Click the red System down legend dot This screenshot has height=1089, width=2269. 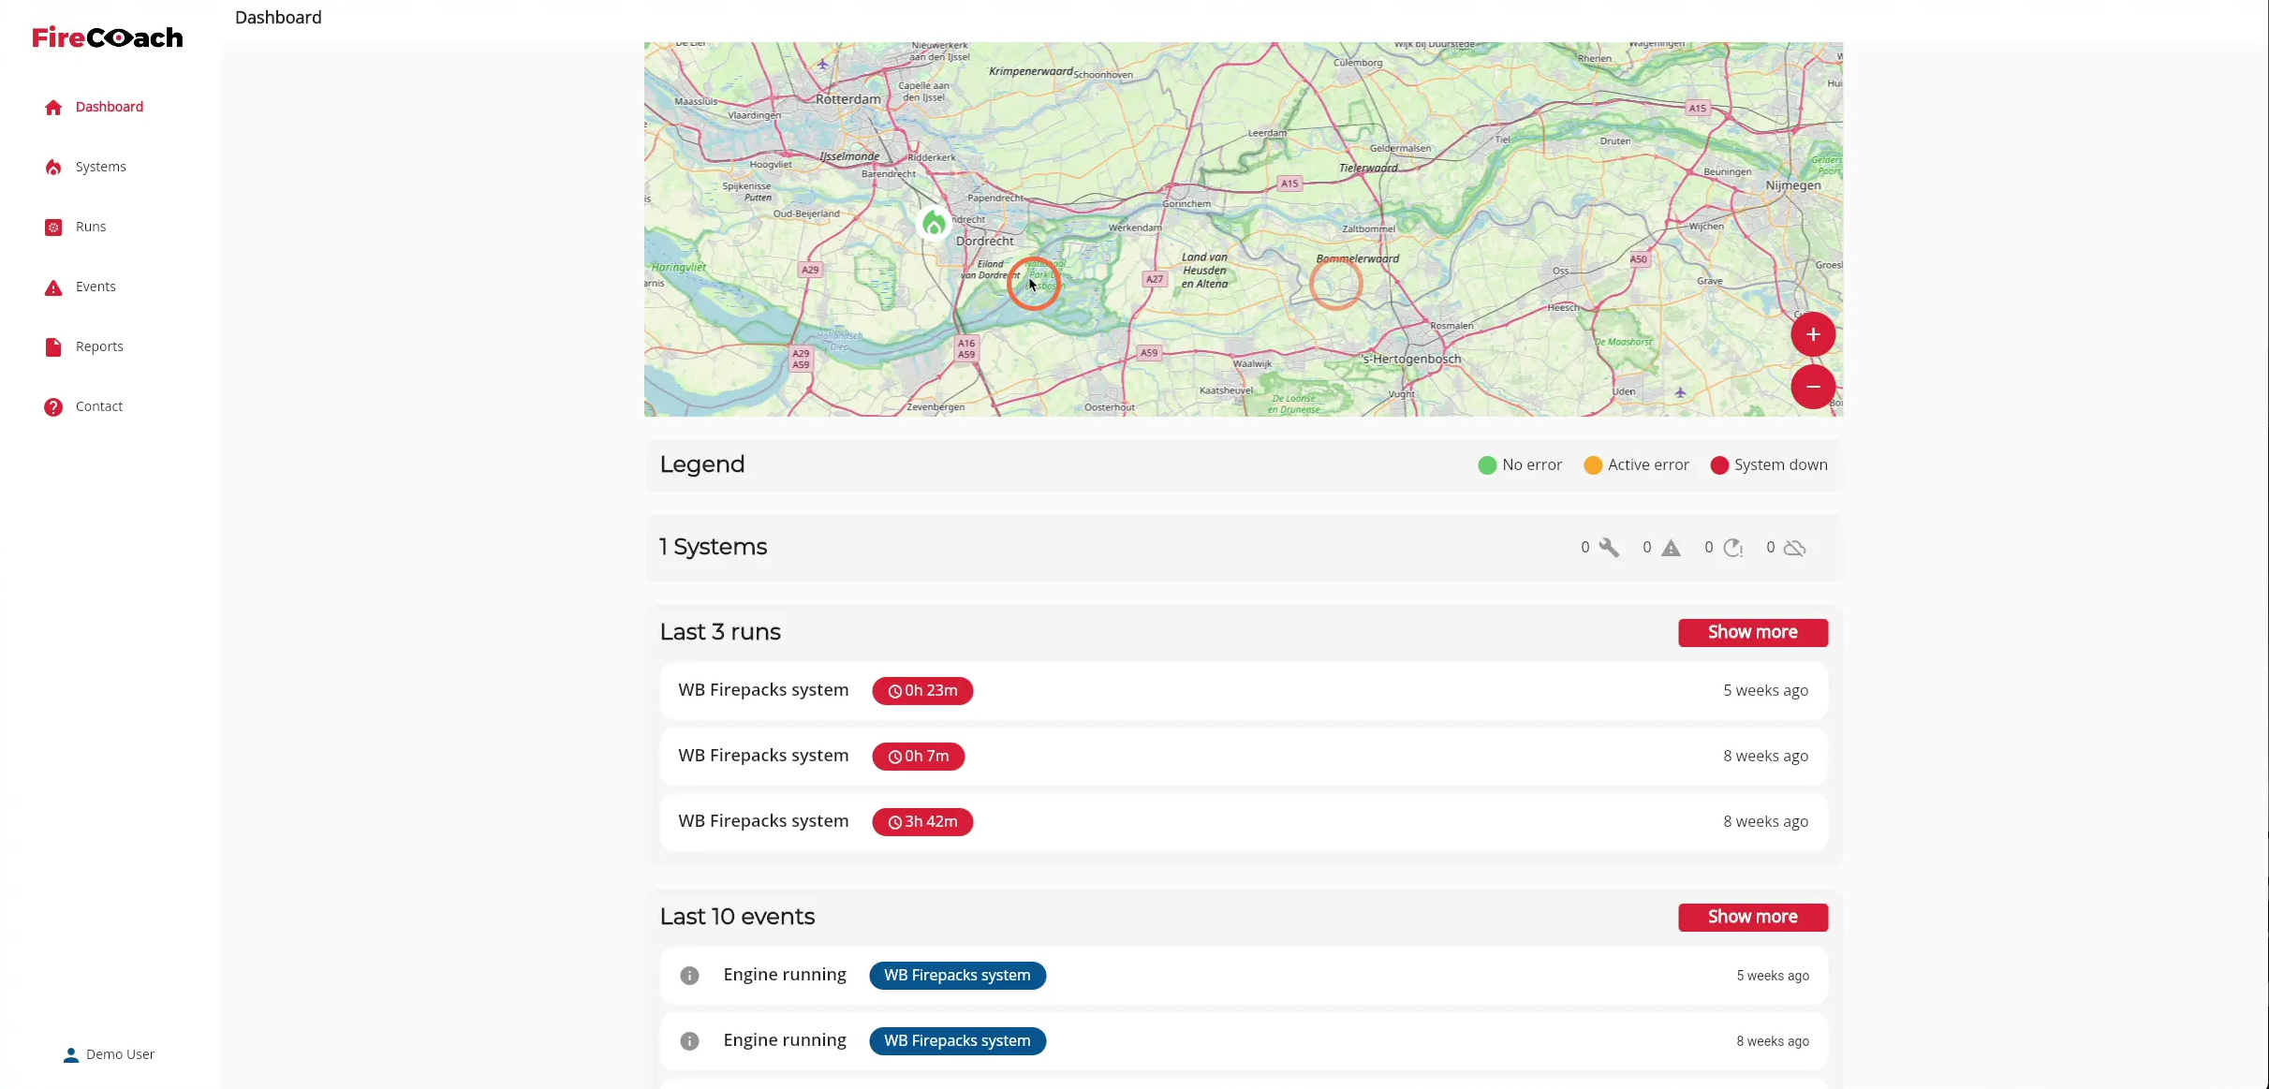1719,465
